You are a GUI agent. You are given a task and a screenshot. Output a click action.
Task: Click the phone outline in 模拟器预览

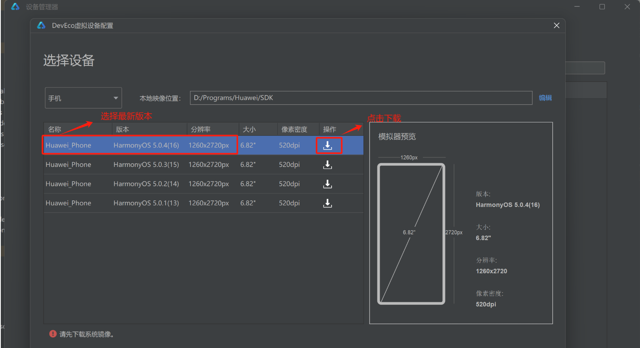(411, 234)
